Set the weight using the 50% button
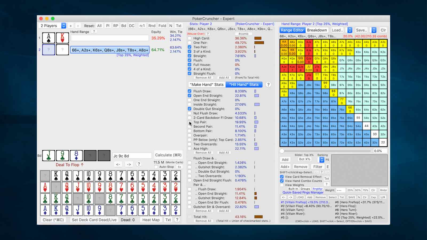Image resolution: width=427 pixels, height=240 pixels. tap(358, 190)
